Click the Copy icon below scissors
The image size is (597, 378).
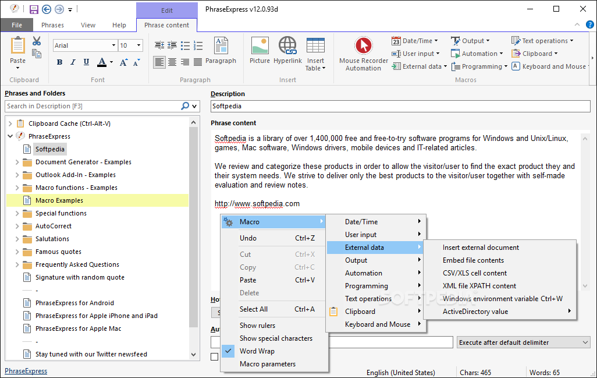[x=37, y=54]
